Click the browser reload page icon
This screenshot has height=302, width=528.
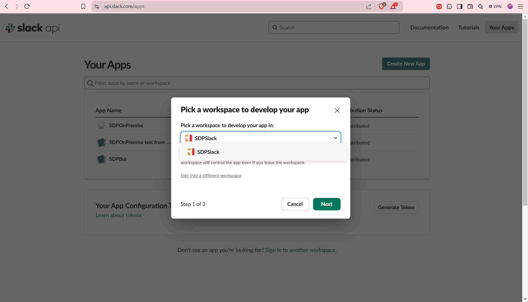(27, 6)
